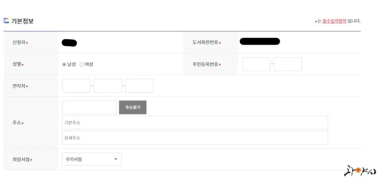Click the calligraphy logo at bottom right
The image size is (381, 180).
360,171
